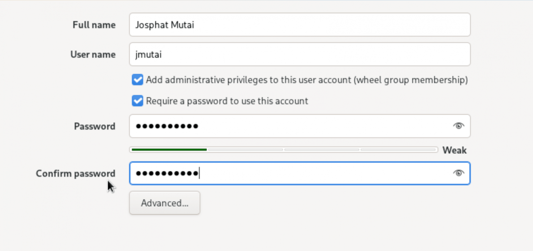Uncheck the administrative privileges checkbox
This screenshot has width=533, height=251.
pos(137,80)
